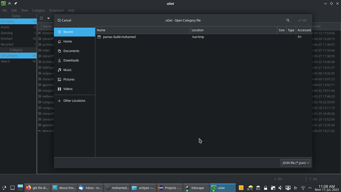Open the clipboard tray icon
The image size is (341, 192).
point(258,188)
